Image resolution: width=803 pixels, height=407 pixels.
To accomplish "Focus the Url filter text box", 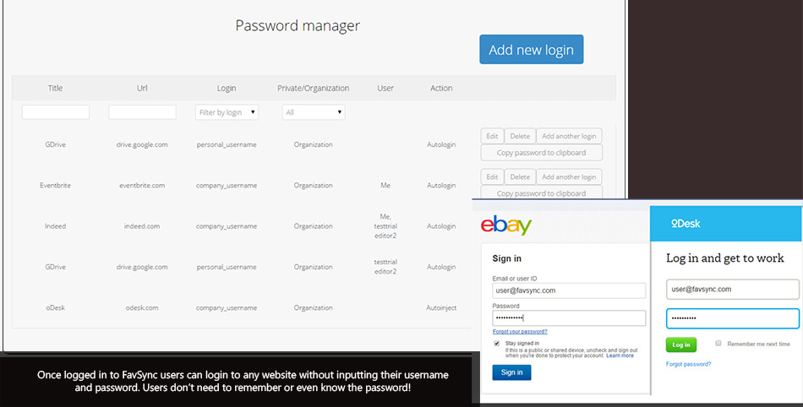I will (x=142, y=112).
